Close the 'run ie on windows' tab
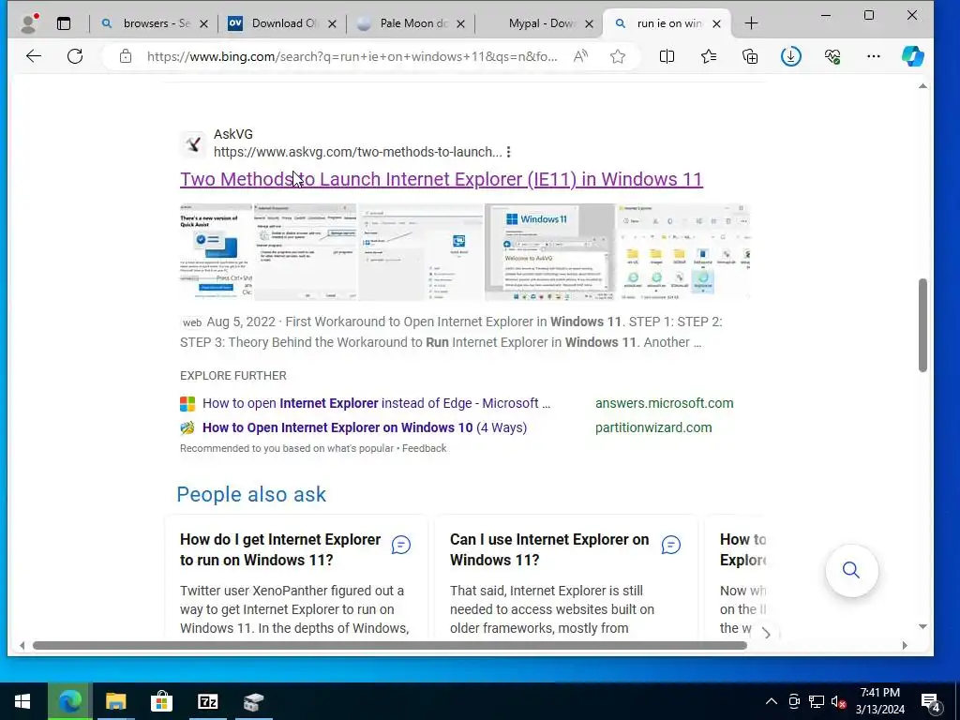The width and height of the screenshot is (960, 720). click(x=717, y=23)
